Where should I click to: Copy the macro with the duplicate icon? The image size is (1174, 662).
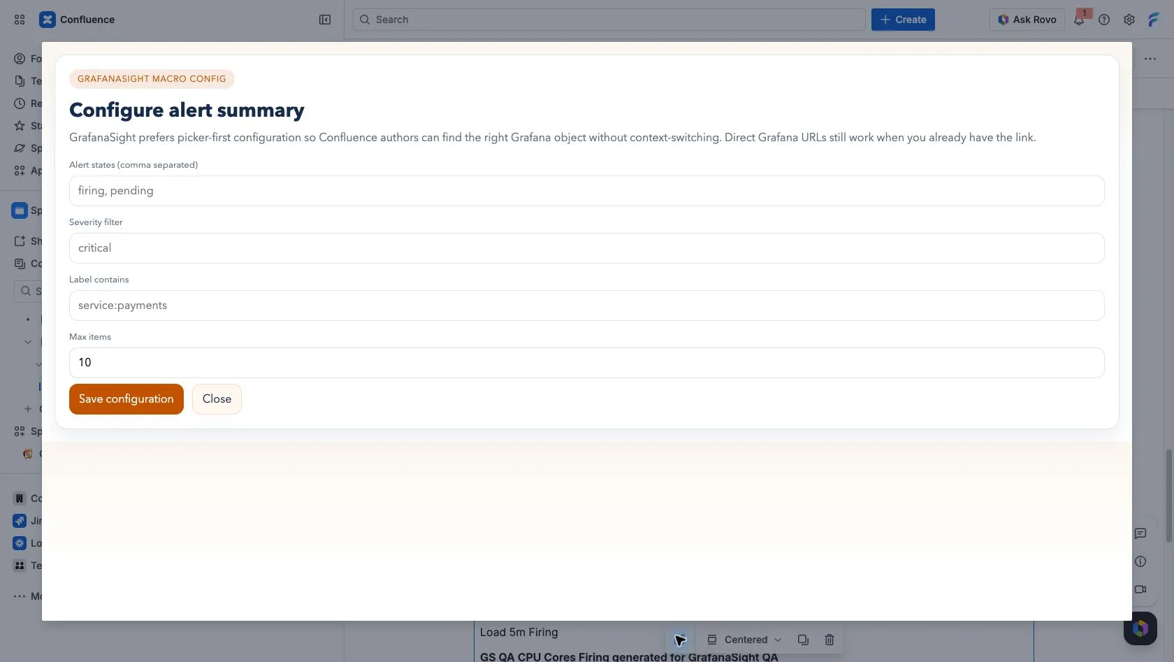click(803, 640)
